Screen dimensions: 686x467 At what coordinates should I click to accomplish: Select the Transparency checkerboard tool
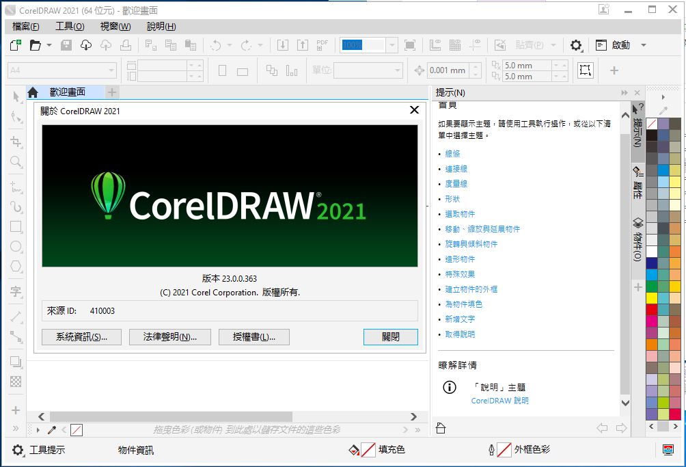tap(16, 382)
